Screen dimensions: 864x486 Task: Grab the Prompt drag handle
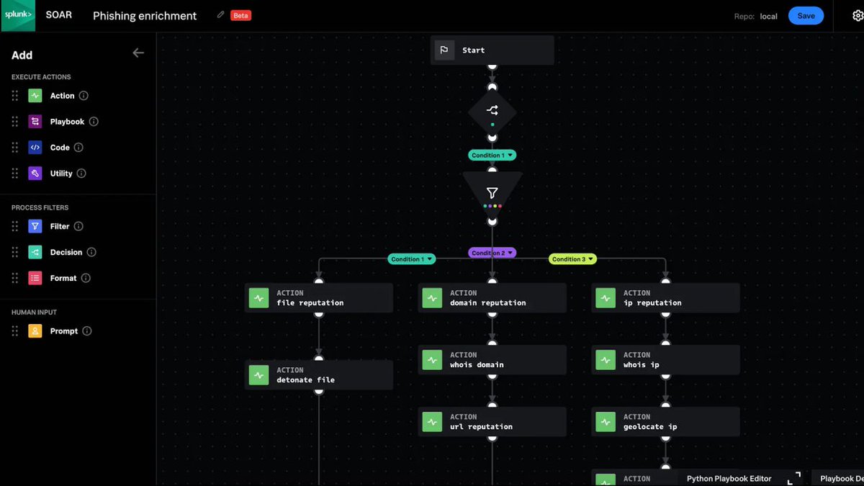click(15, 331)
